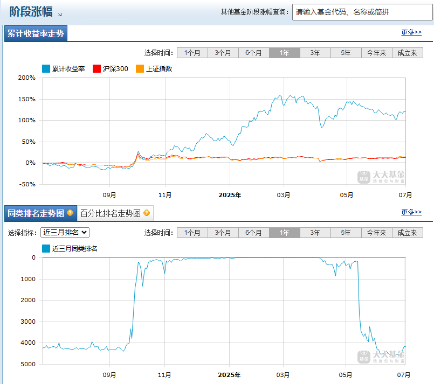Open the 近三月排名 indicator dropdown
This screenshot has width=434, height=384.
[65, 232]
